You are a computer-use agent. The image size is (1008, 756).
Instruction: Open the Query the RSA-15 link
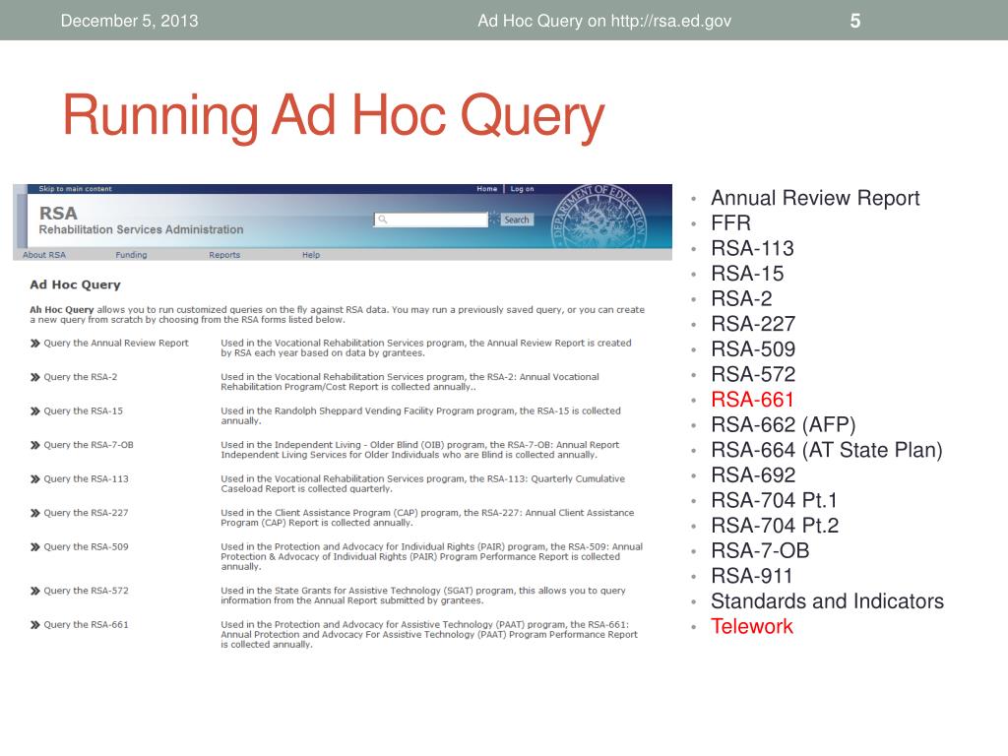pos(83,411)
